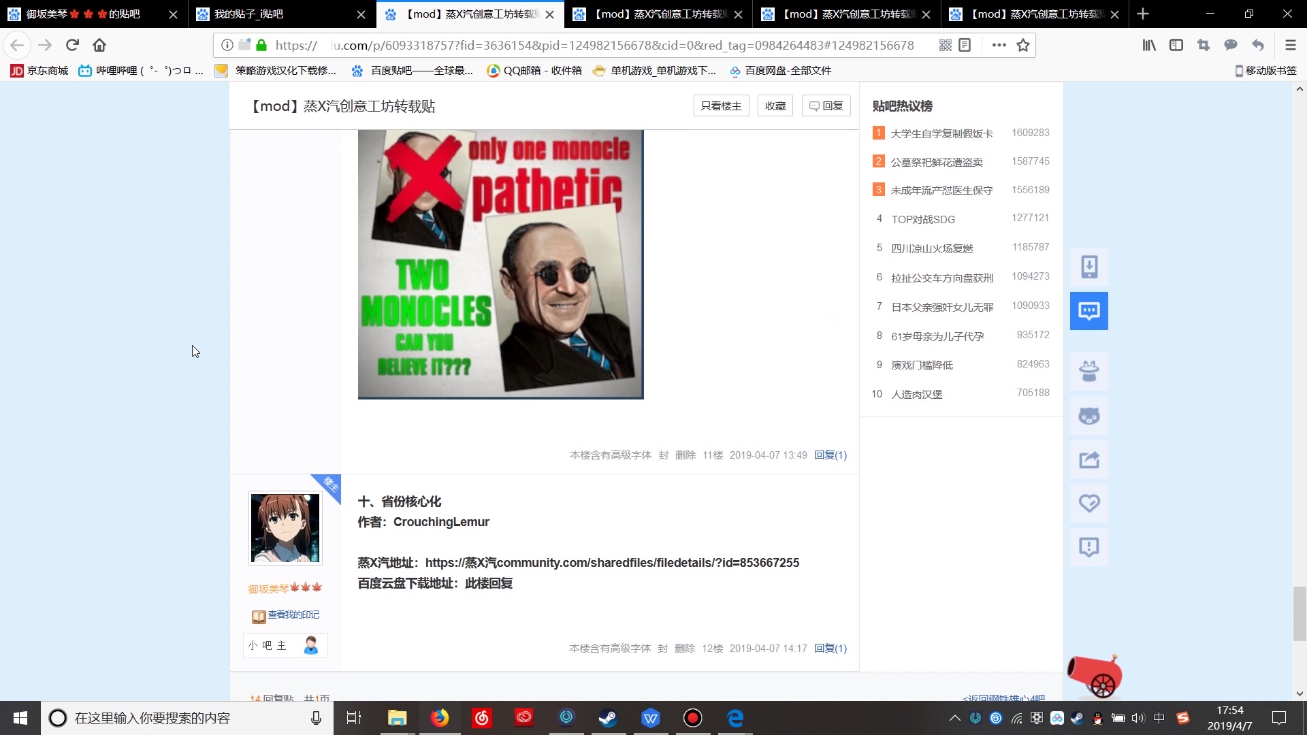Open new browser tab with plus
The height and width of the screenshot is (735, 1307).
[1143, 14]
